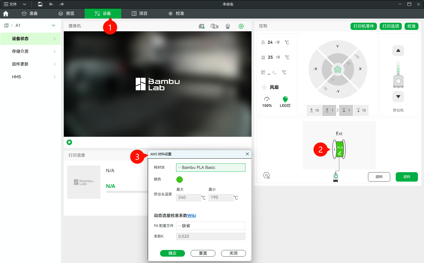Open the 风扇 fan control
Image resolution: width=424 pixels, height=263 pixels.
(270, 87)
